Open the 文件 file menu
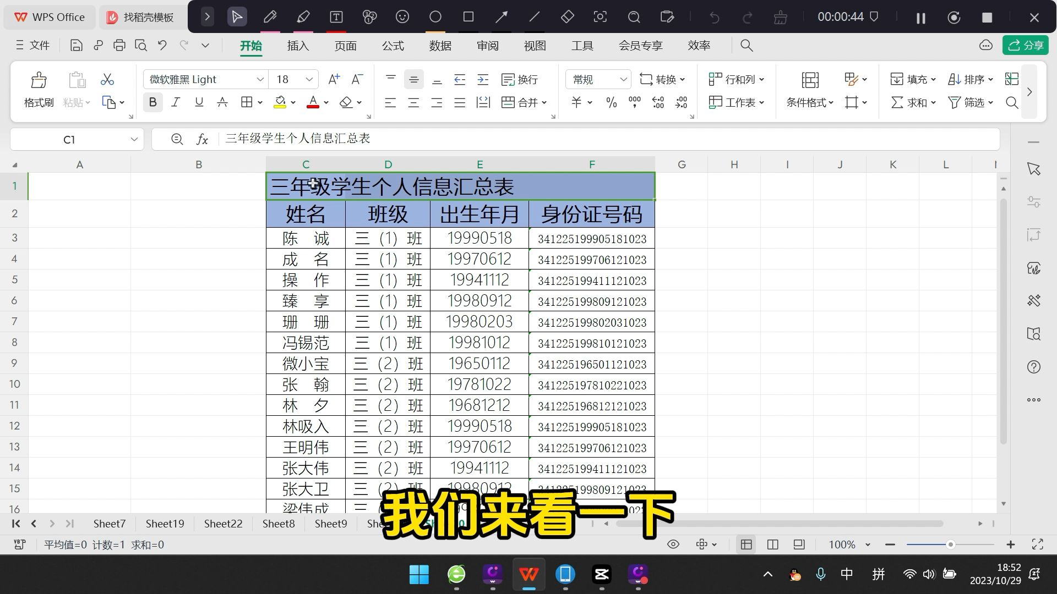1057x594 pixels. pos(33,46)
